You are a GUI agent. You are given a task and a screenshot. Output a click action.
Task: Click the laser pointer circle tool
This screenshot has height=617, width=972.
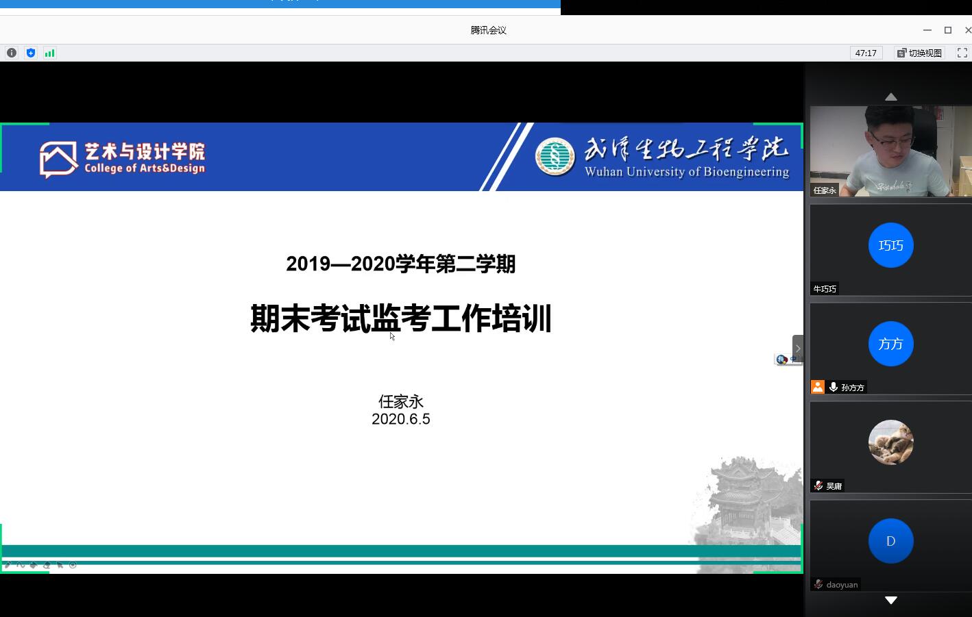click(x=73, y=565)
